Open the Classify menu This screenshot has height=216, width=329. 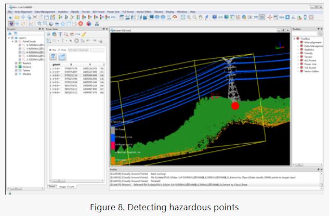coord(75,12)
